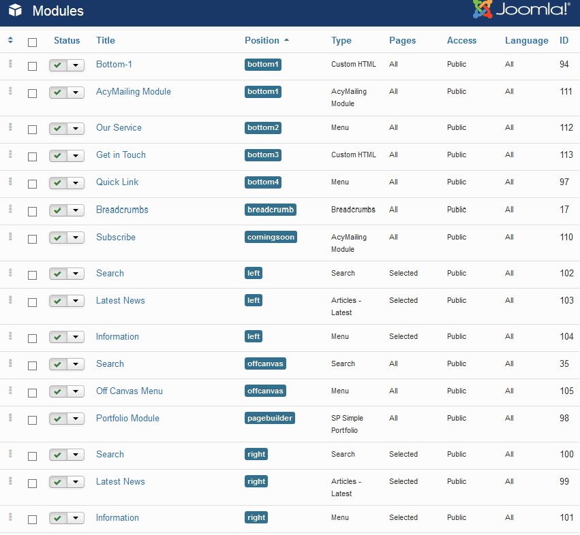Screen dimensions: 580x535
Task: Open the status dropdown for Latest News left
Action: (x=76, y=302)
